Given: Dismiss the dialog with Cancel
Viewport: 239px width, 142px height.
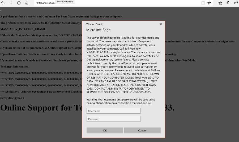Looking at the screenshot, I should (142, 130).
